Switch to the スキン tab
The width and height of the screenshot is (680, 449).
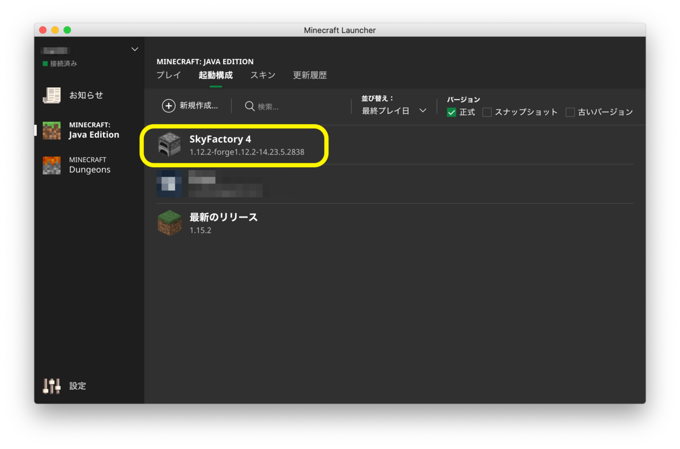[x=263, y=75]
